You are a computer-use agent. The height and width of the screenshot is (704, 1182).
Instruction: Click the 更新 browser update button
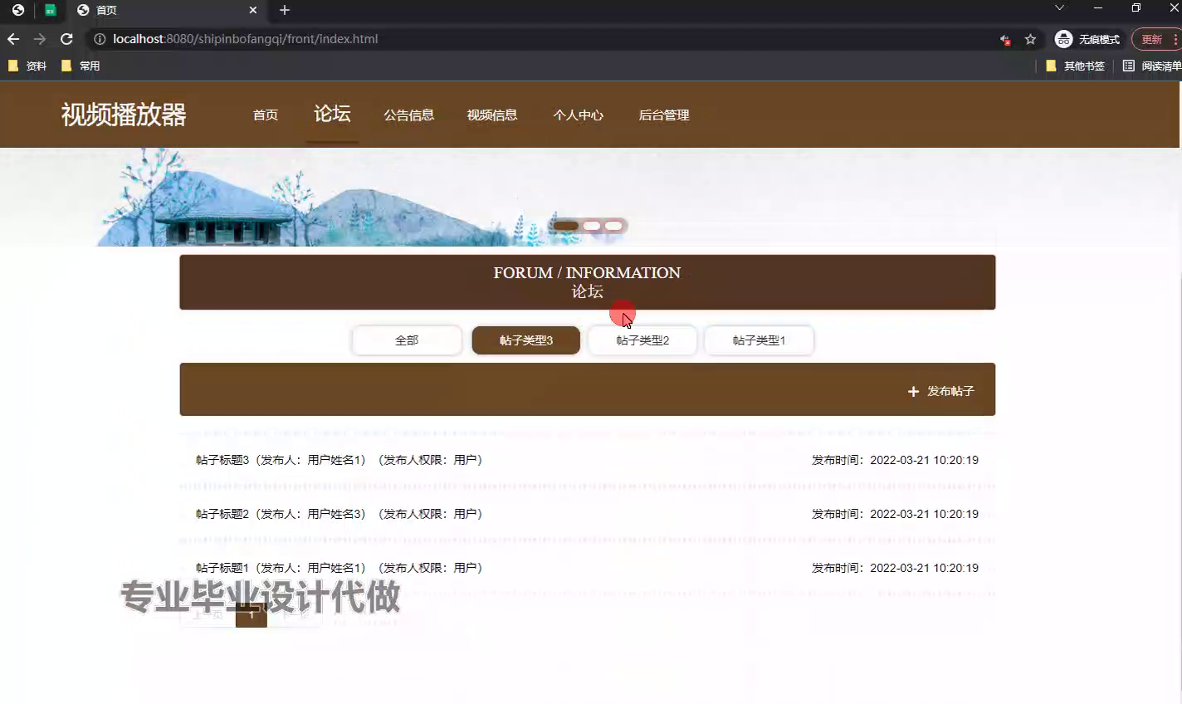point(1156,39)
